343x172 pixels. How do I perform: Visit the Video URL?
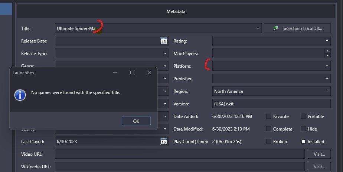(319, 154)
